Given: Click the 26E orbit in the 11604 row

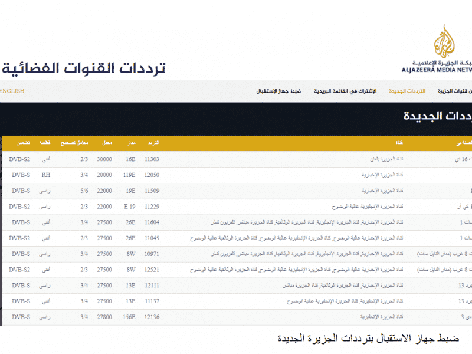Looking at the screenshot, I should click(130, 222).
